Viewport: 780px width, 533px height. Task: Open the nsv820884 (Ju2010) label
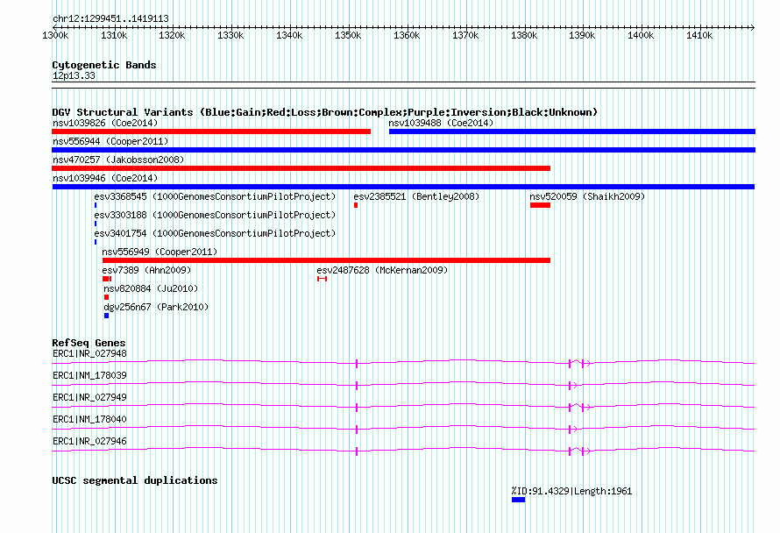coord(151,288)
